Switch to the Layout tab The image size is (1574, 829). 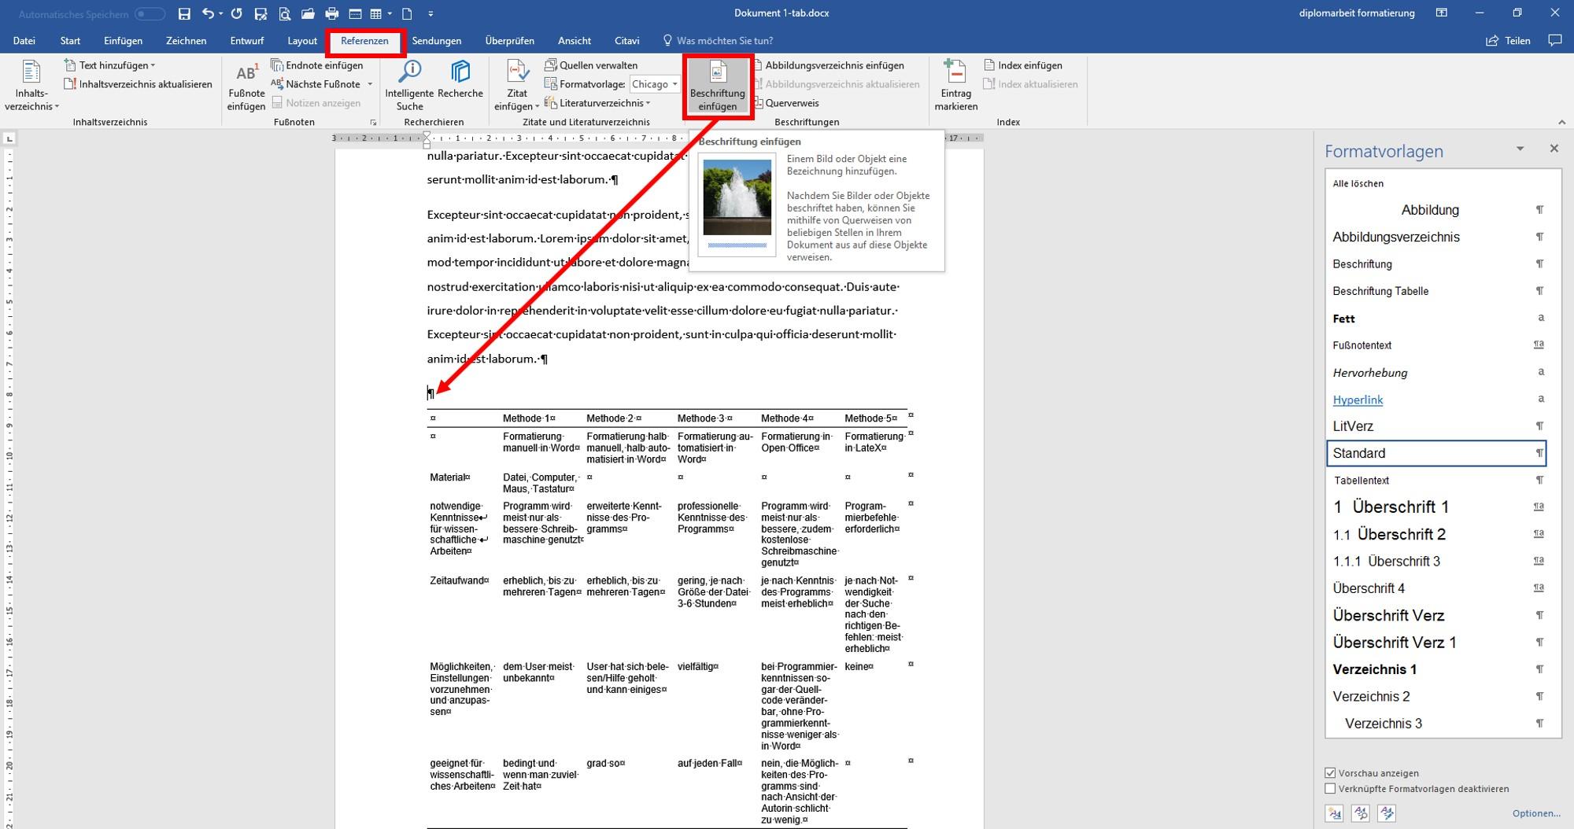pos(302,40)
